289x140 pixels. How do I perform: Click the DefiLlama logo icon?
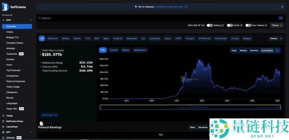tap(5, 7)
